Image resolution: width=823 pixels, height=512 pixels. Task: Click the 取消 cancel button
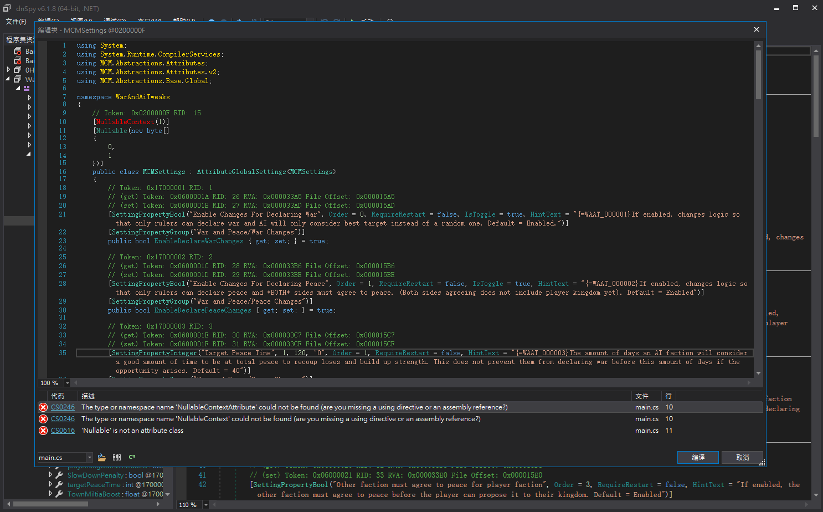click(743, 457)
